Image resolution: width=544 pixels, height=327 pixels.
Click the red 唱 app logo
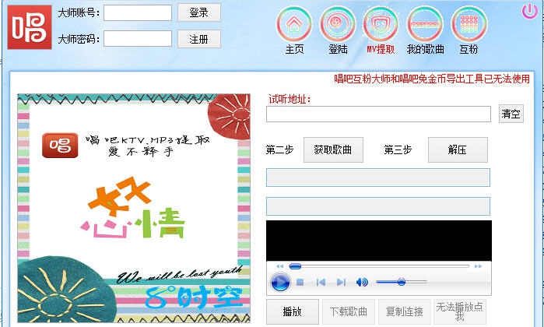point(30,27)
